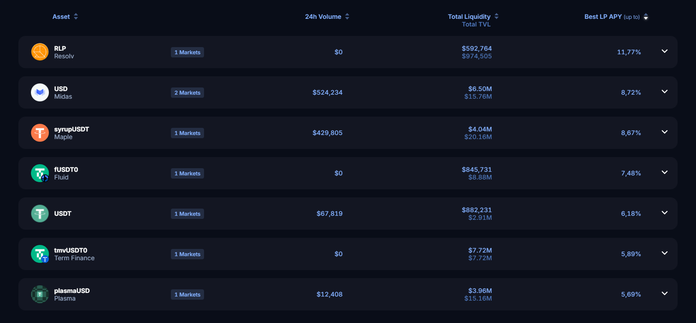Image resolution: width=696 pixels, height=323 pixels.
Task: Expand the plasmaUSD row chevron
Action: 665,293
